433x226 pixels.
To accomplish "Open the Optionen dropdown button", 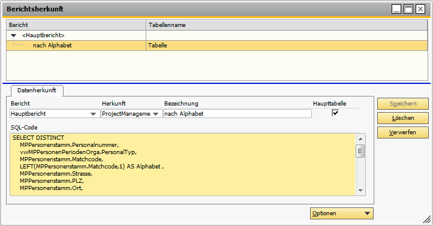I will pyautogui.click(x=342, y=213).
